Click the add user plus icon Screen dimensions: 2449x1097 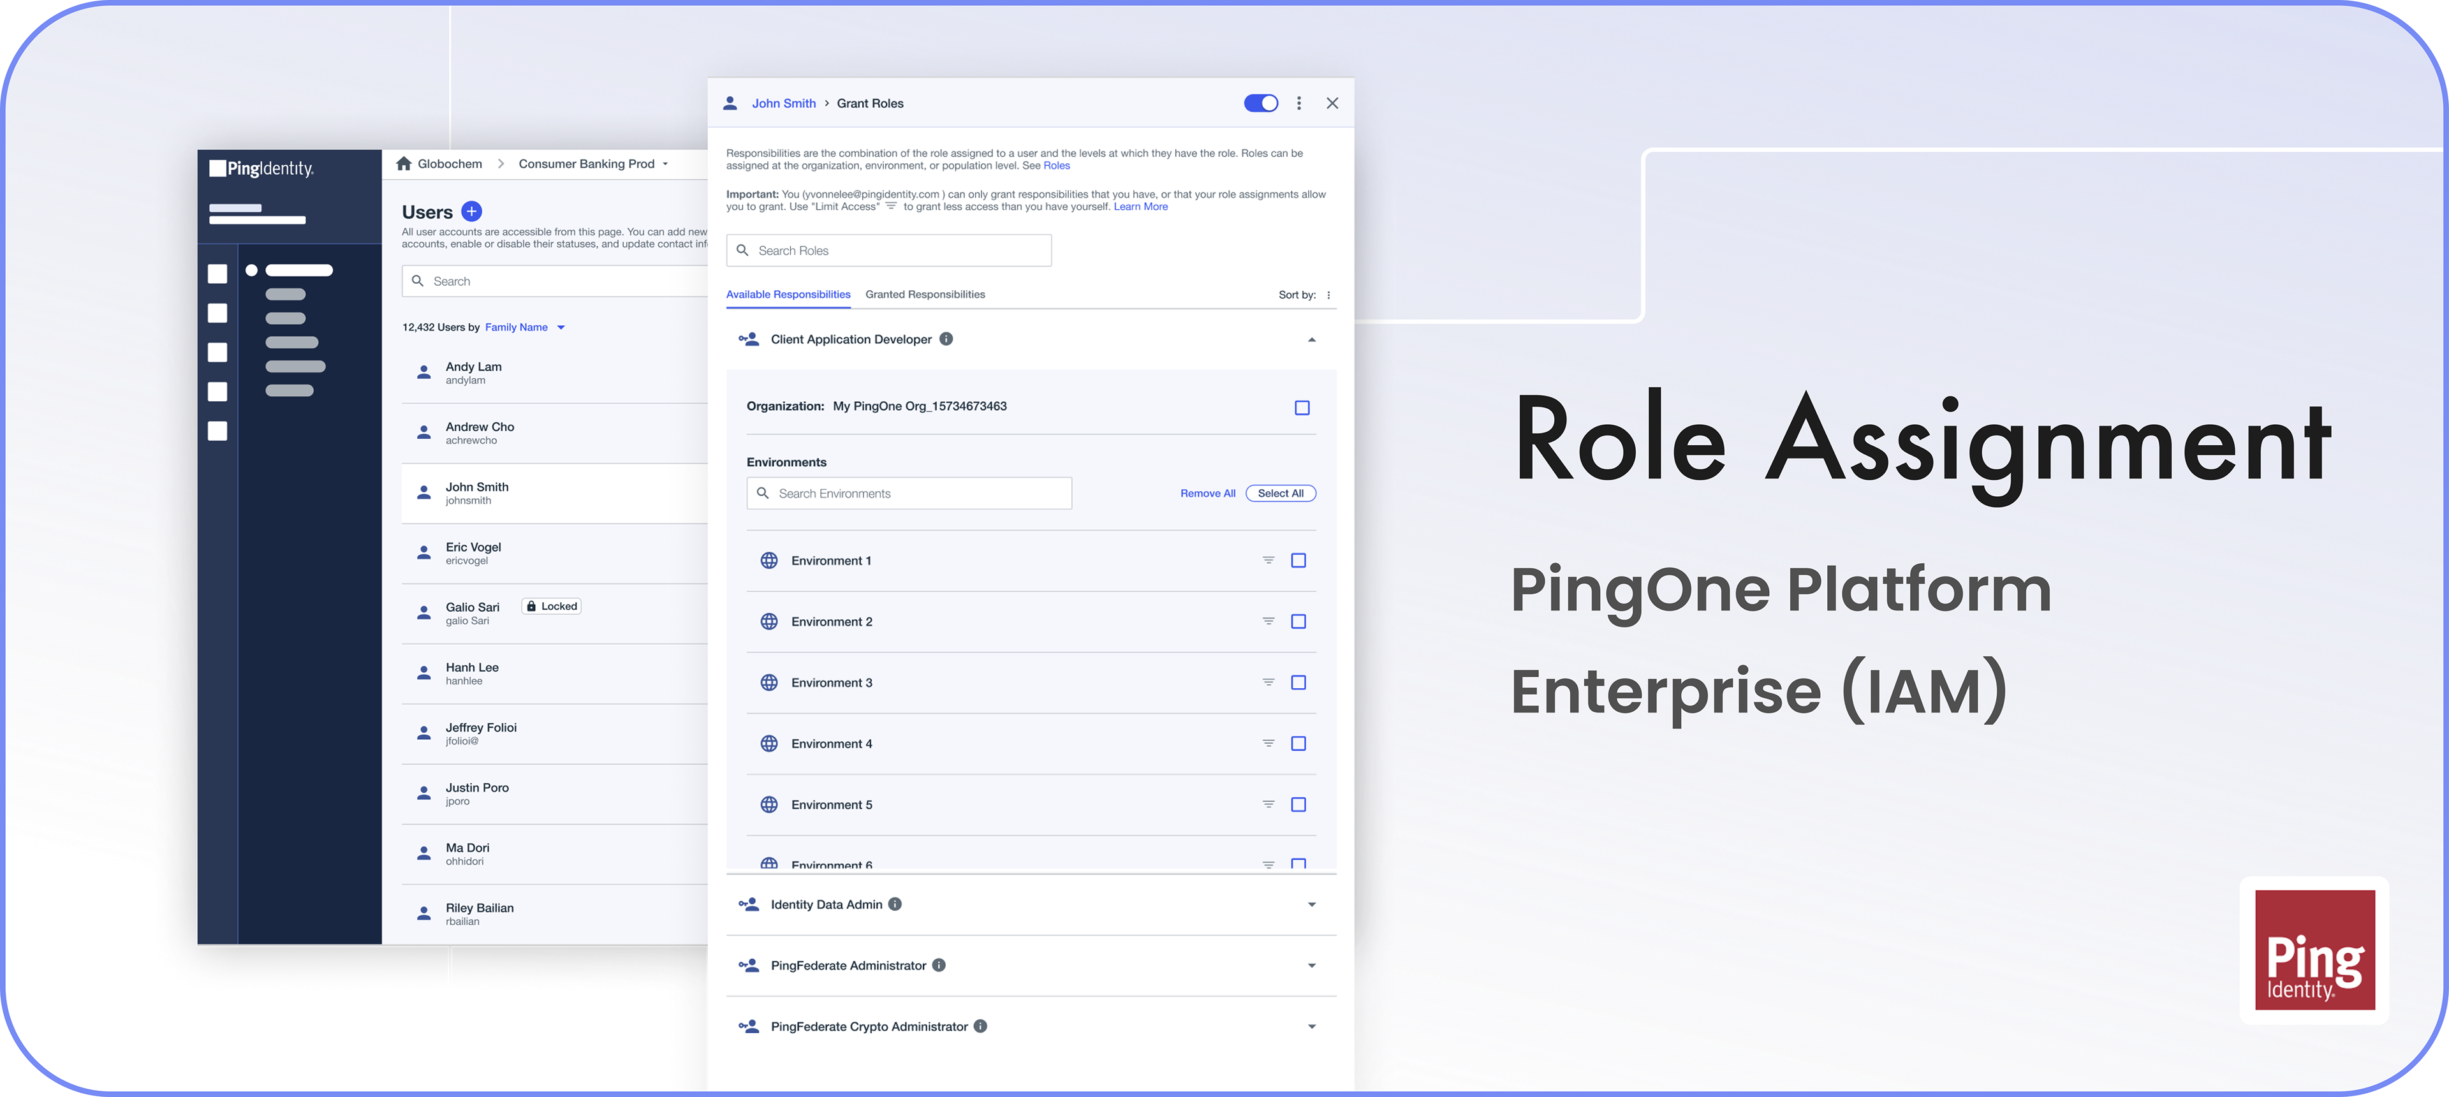pyautogui.click(x=471, y=211)
